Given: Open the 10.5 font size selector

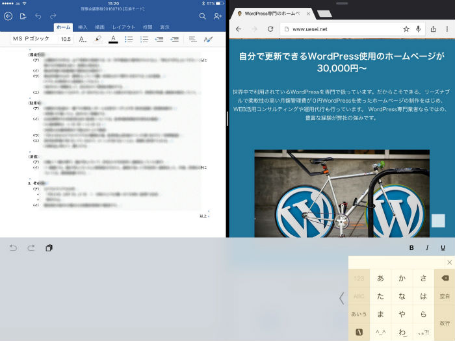Looking at the screenshot, I should [66, 39].
